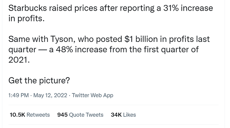Click the 1:49 PM timestamp
230x128 pixels.
pos(18,95)
